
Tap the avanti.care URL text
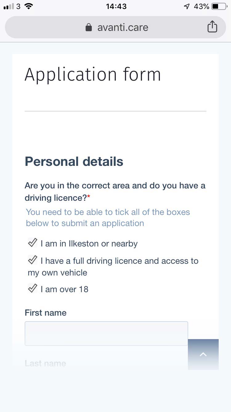click(123, 27)
